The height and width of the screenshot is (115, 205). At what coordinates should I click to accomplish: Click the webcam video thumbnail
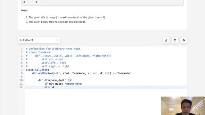coord(183,106)
